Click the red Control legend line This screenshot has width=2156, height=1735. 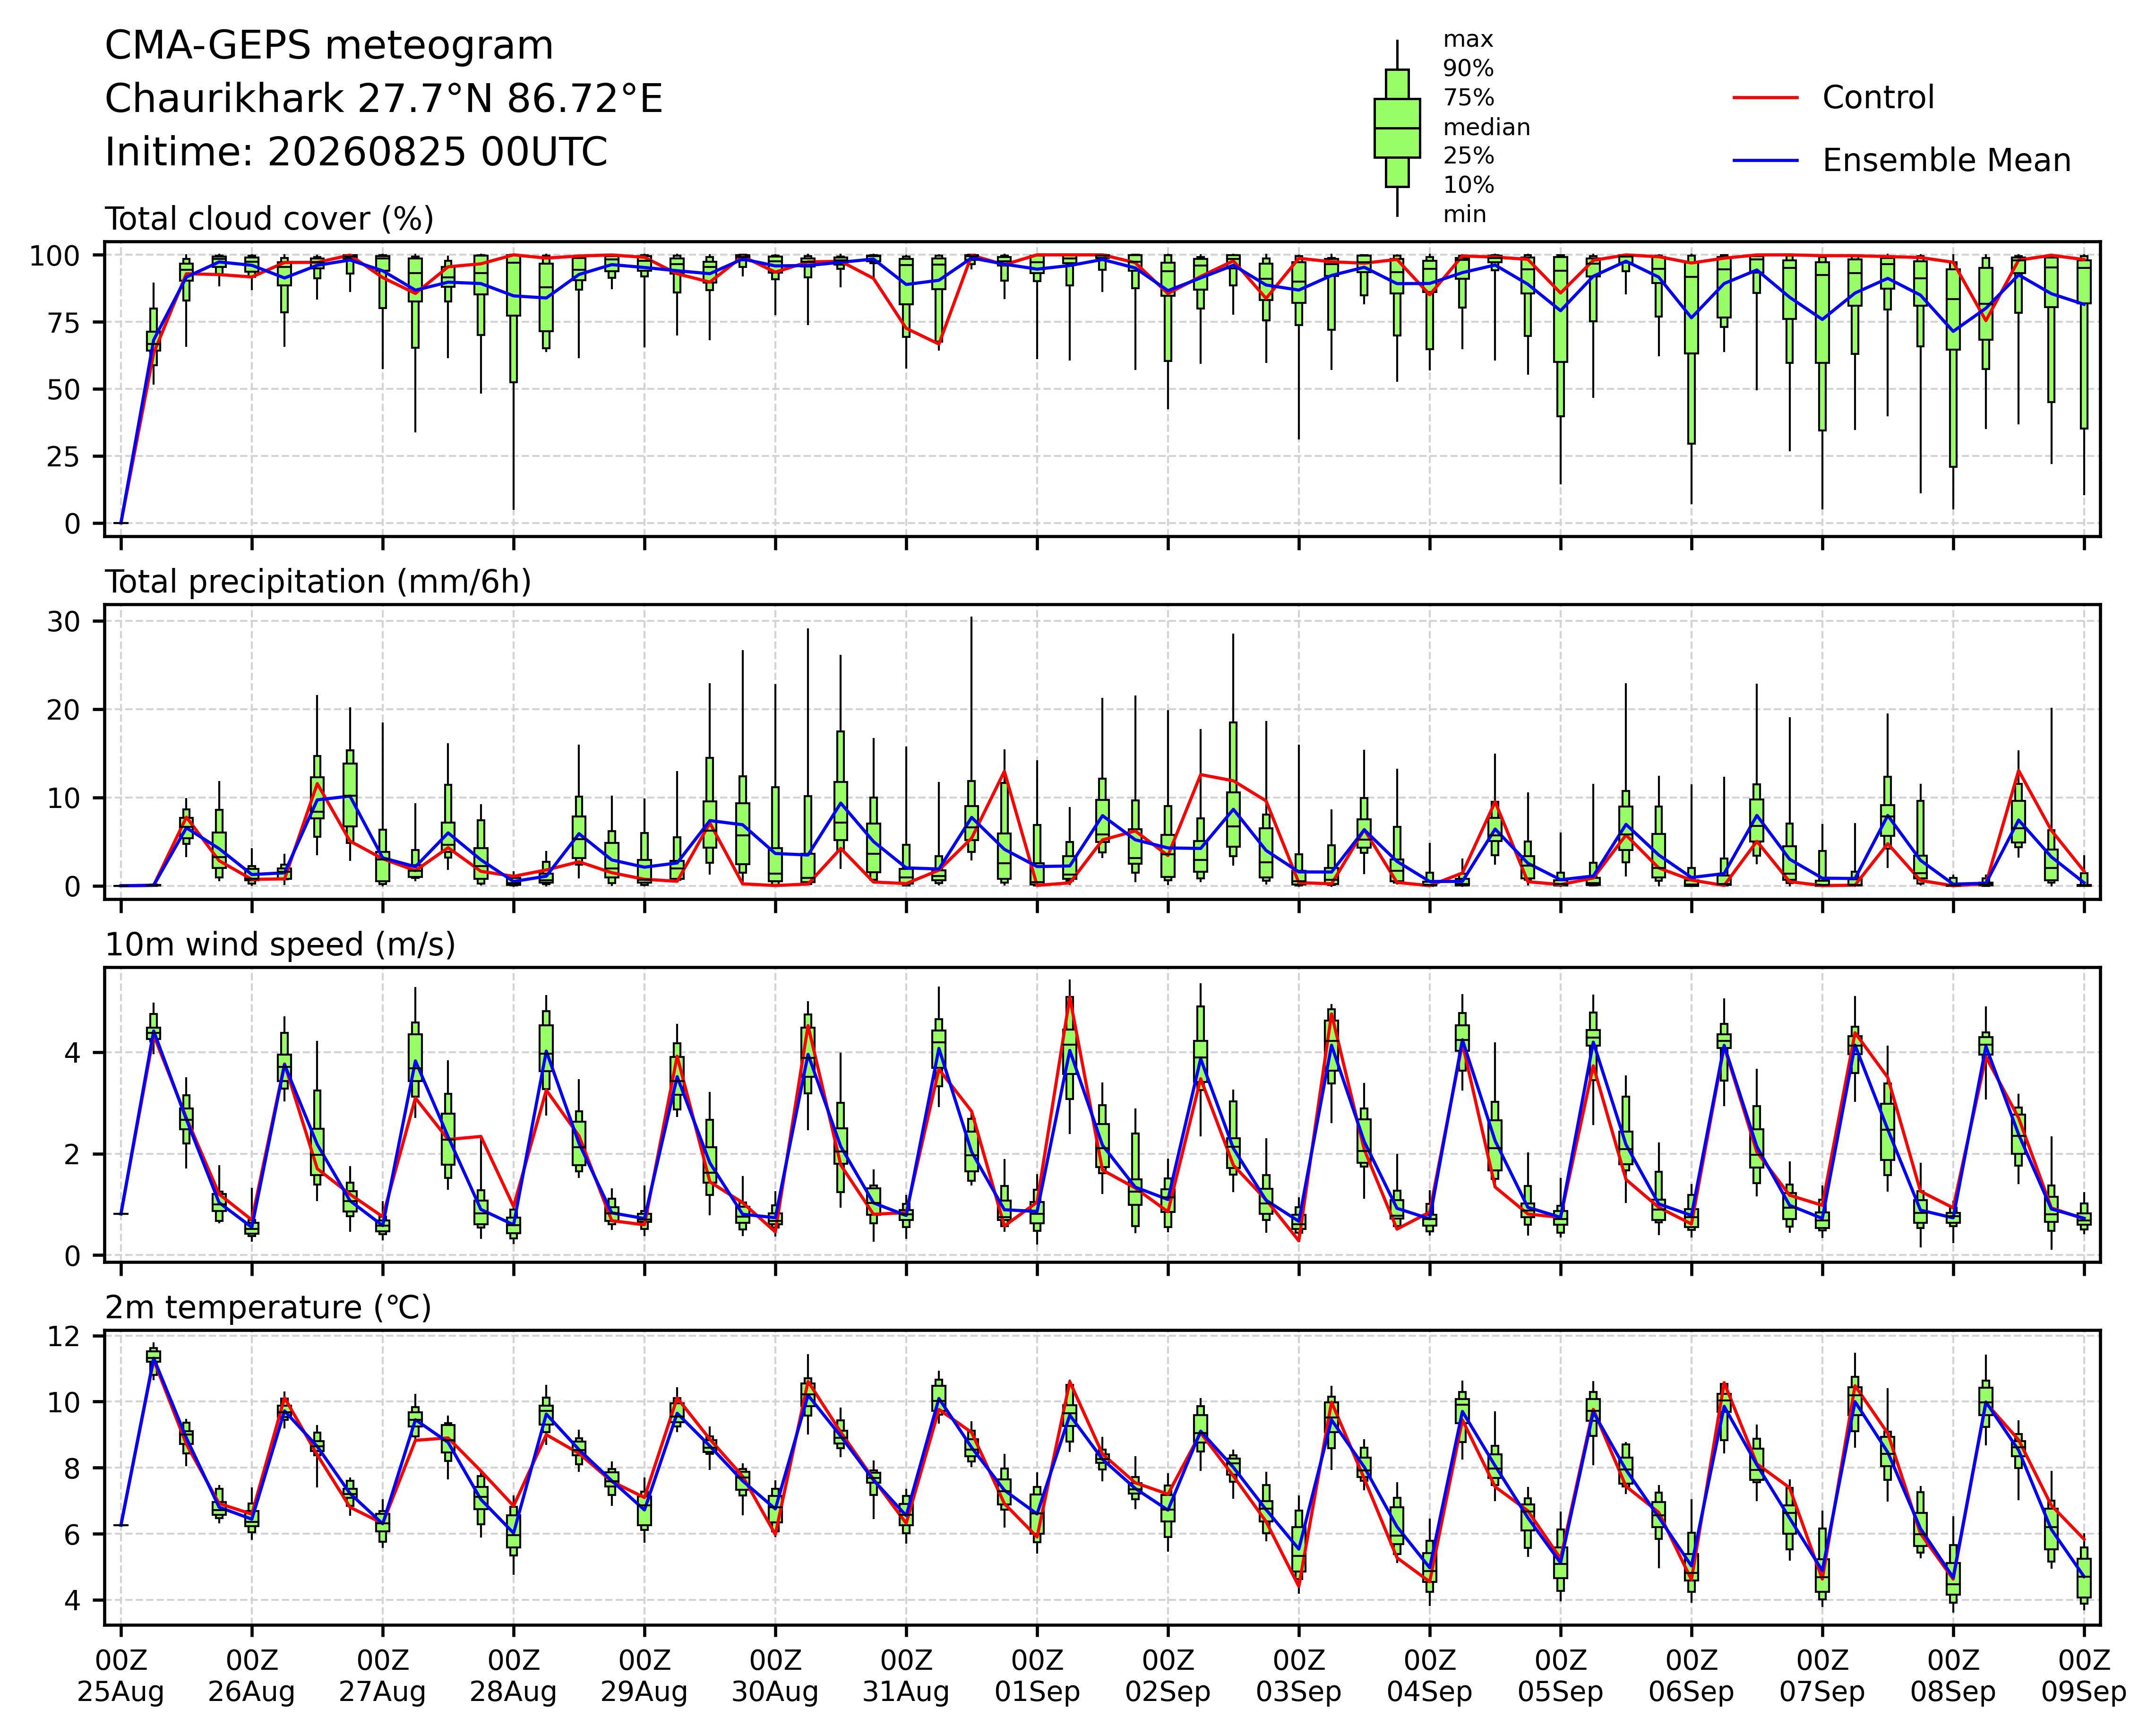click(x=1766, y=98)
